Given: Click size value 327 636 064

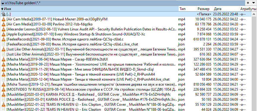Looking at the screenshot, I should point(202,59).
